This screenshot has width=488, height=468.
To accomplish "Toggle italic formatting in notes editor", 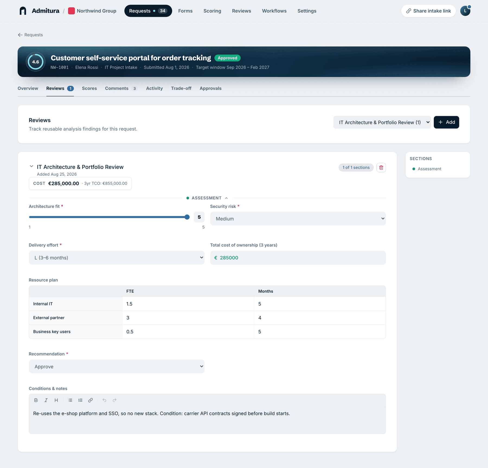I will pyautogui.click(x=46, y=400).
